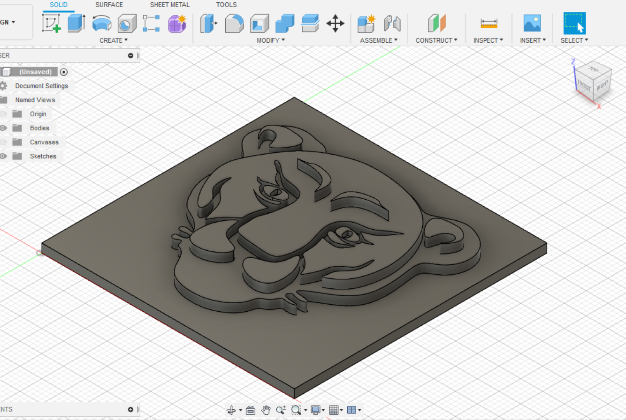The width and height of the screenshot is (626, 420).
Task: Open the Document Settings gear icon
Action: coord(3,86)
